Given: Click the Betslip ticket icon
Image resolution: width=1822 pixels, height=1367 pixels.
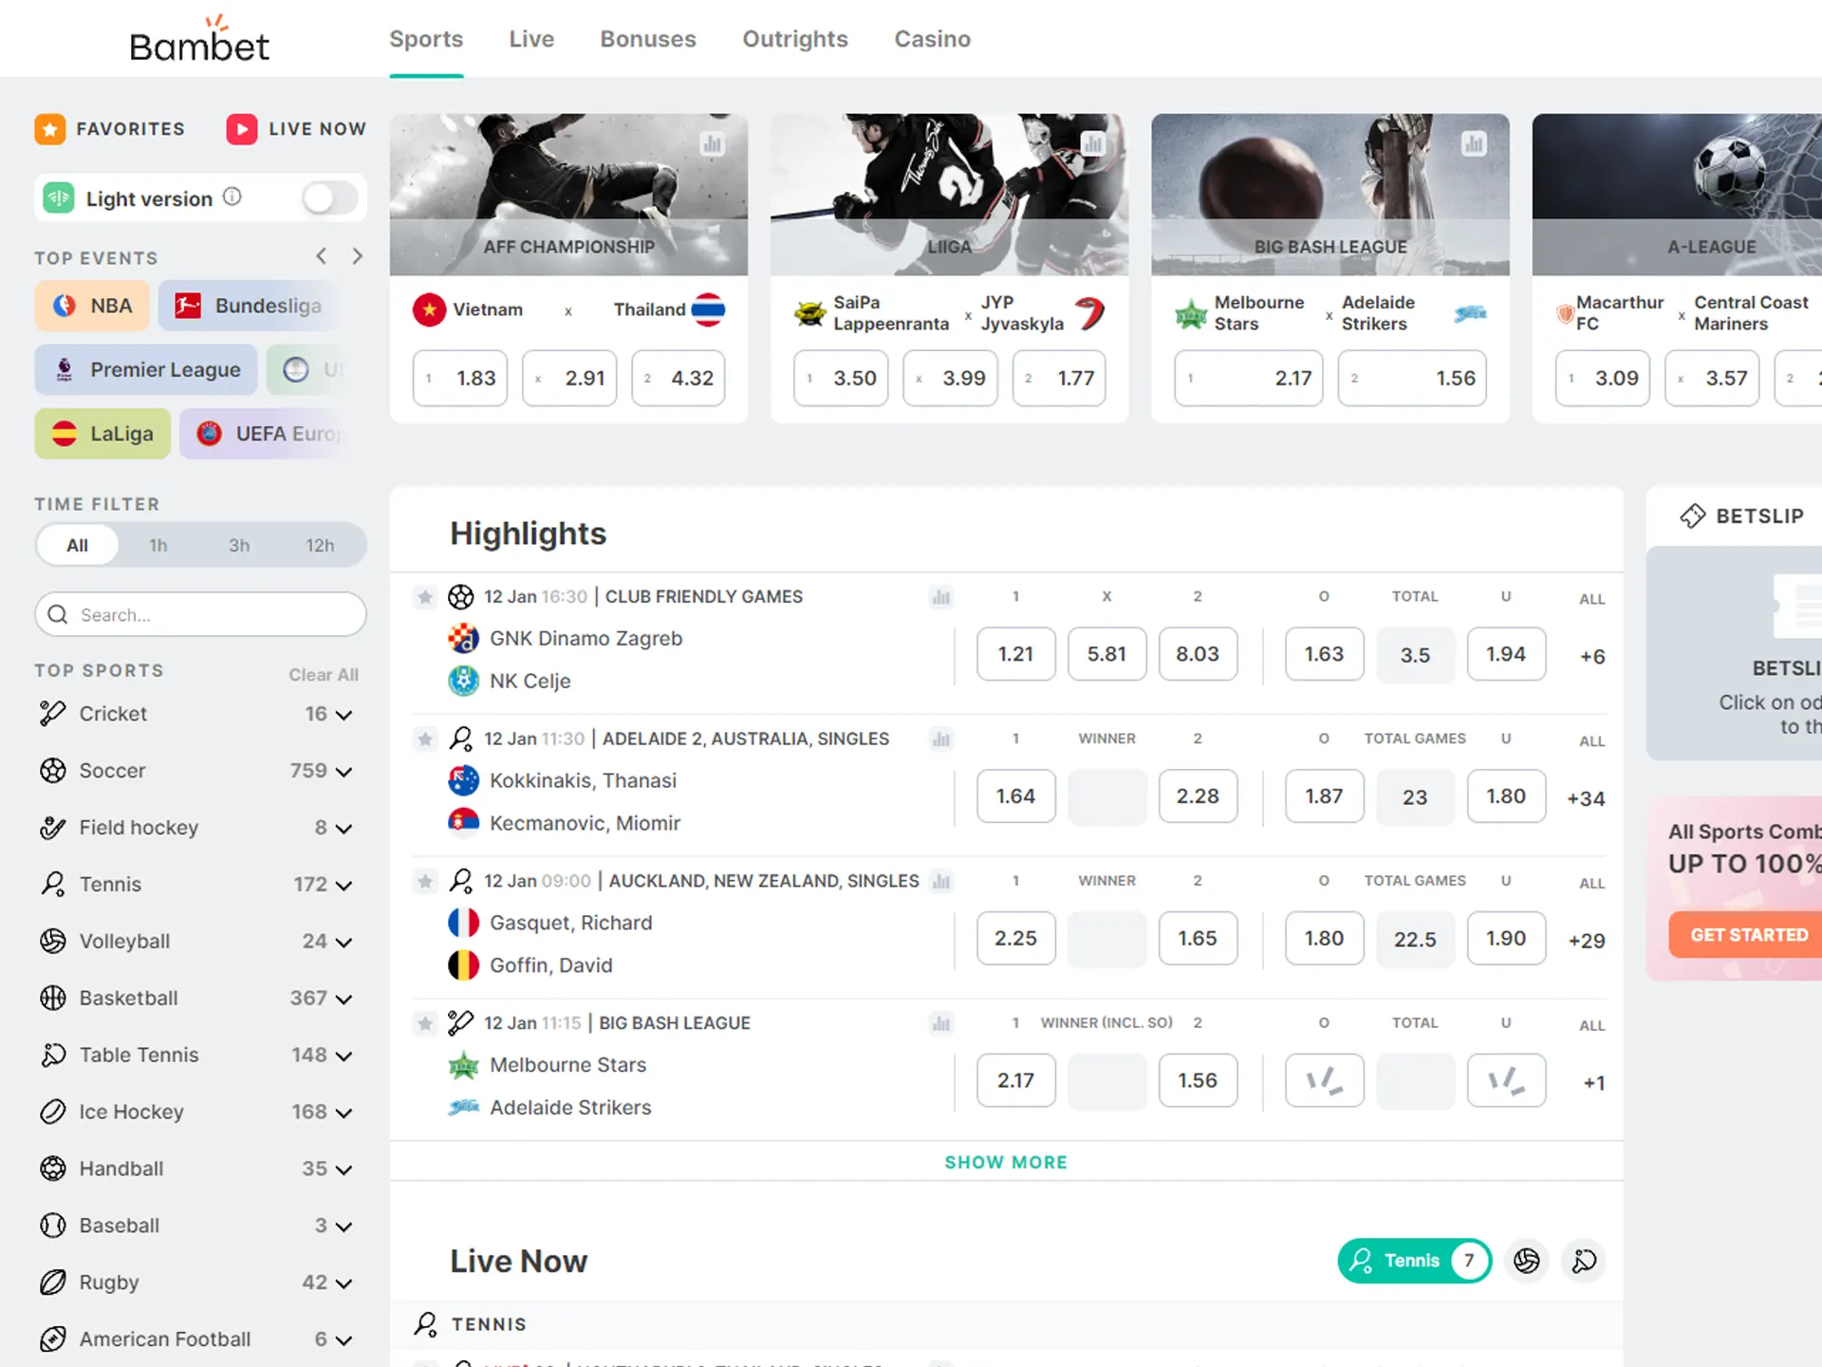Looking at the screenshot, I should point(1693,515).
